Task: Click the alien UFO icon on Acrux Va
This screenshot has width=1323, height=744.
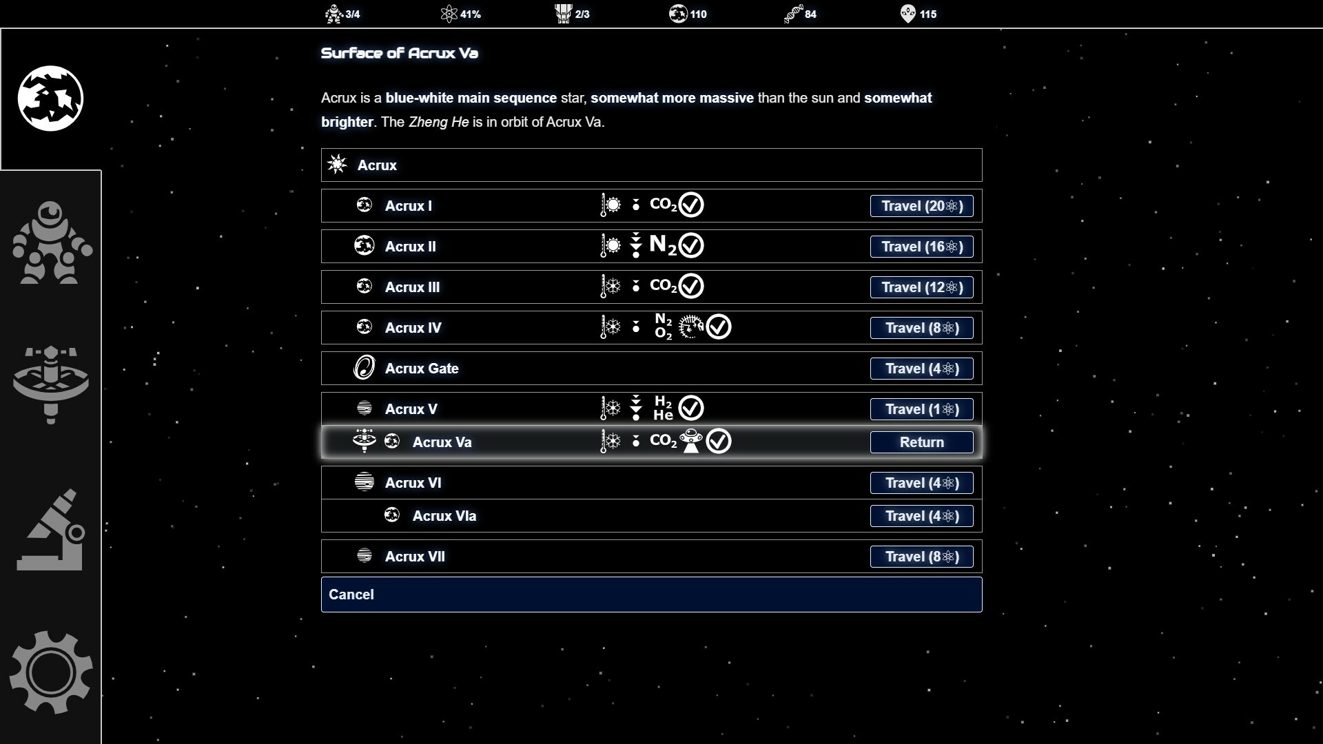Action: pyautogui.click(x=690, y=441)
